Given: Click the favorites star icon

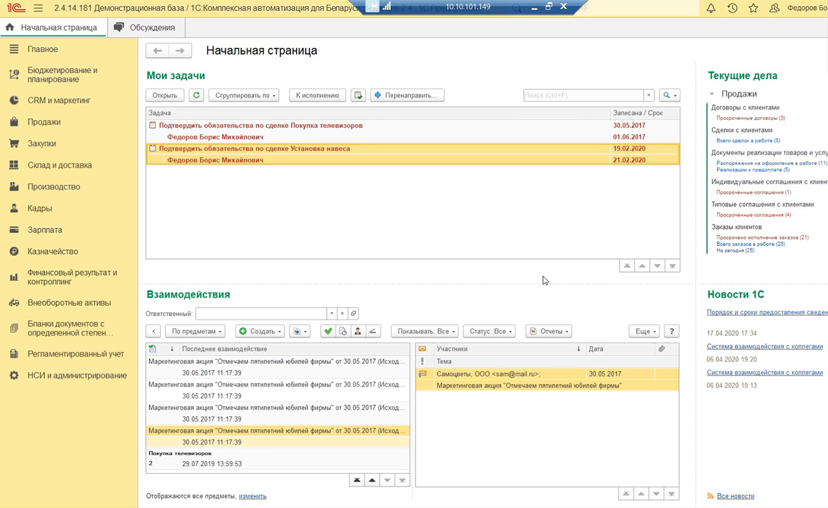Looking at the screenshot, I should 753,8.
